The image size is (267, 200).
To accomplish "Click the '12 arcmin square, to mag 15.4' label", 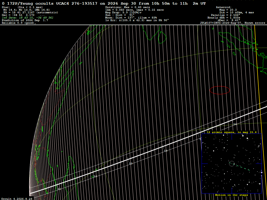I will click(232, 132).
